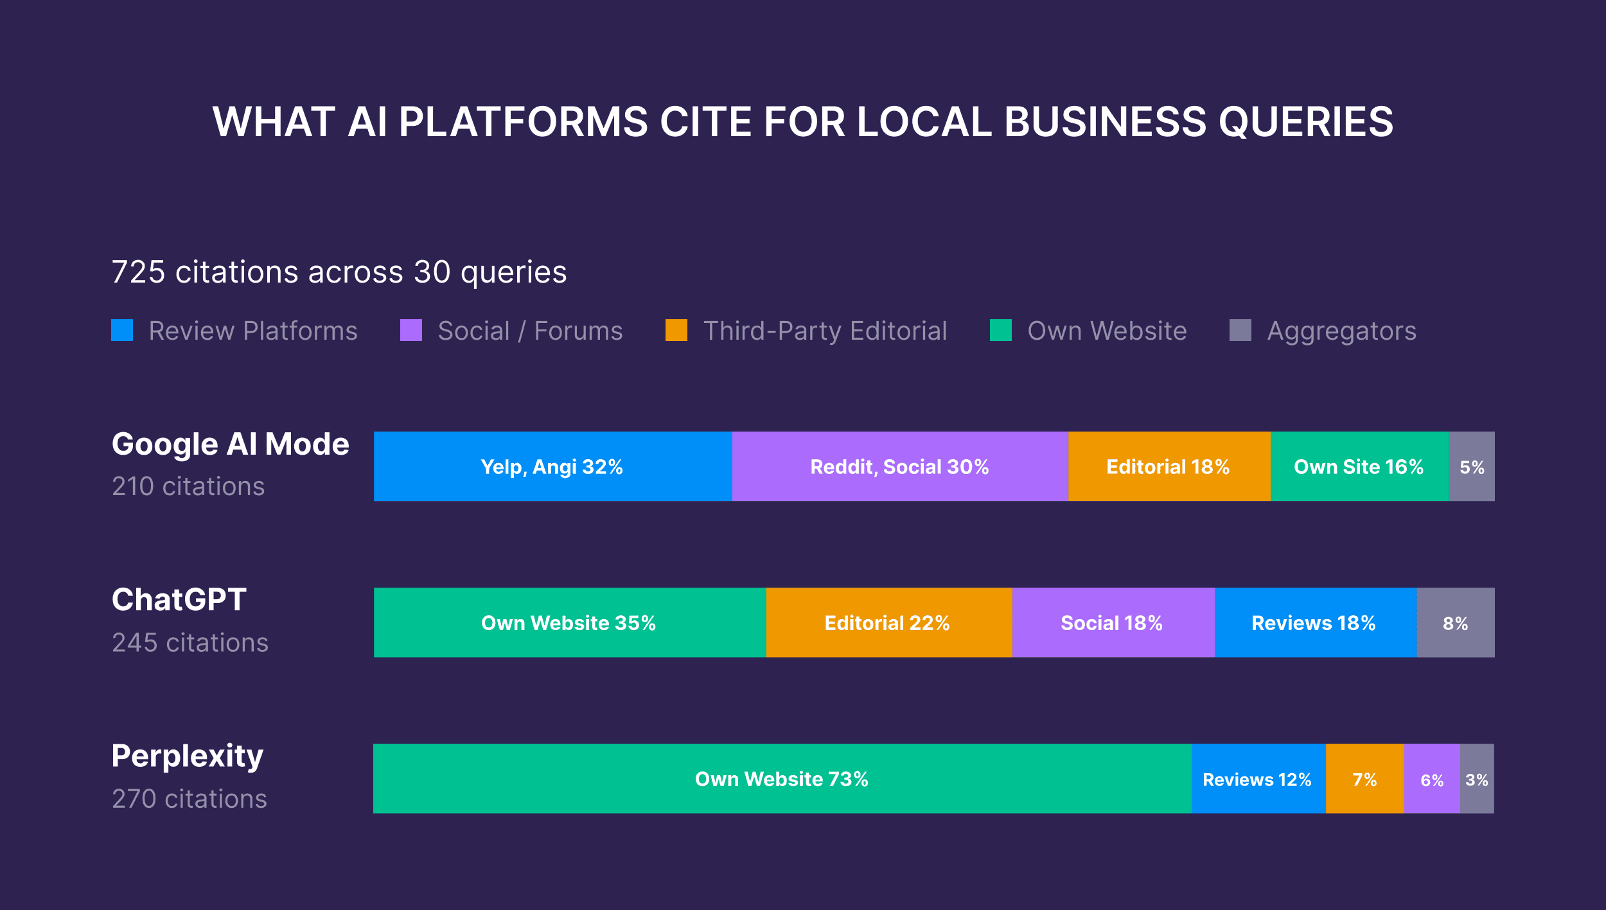
Task: Click the 5% gray segment in Google AI Mode bar
Action: (1472, 467)
